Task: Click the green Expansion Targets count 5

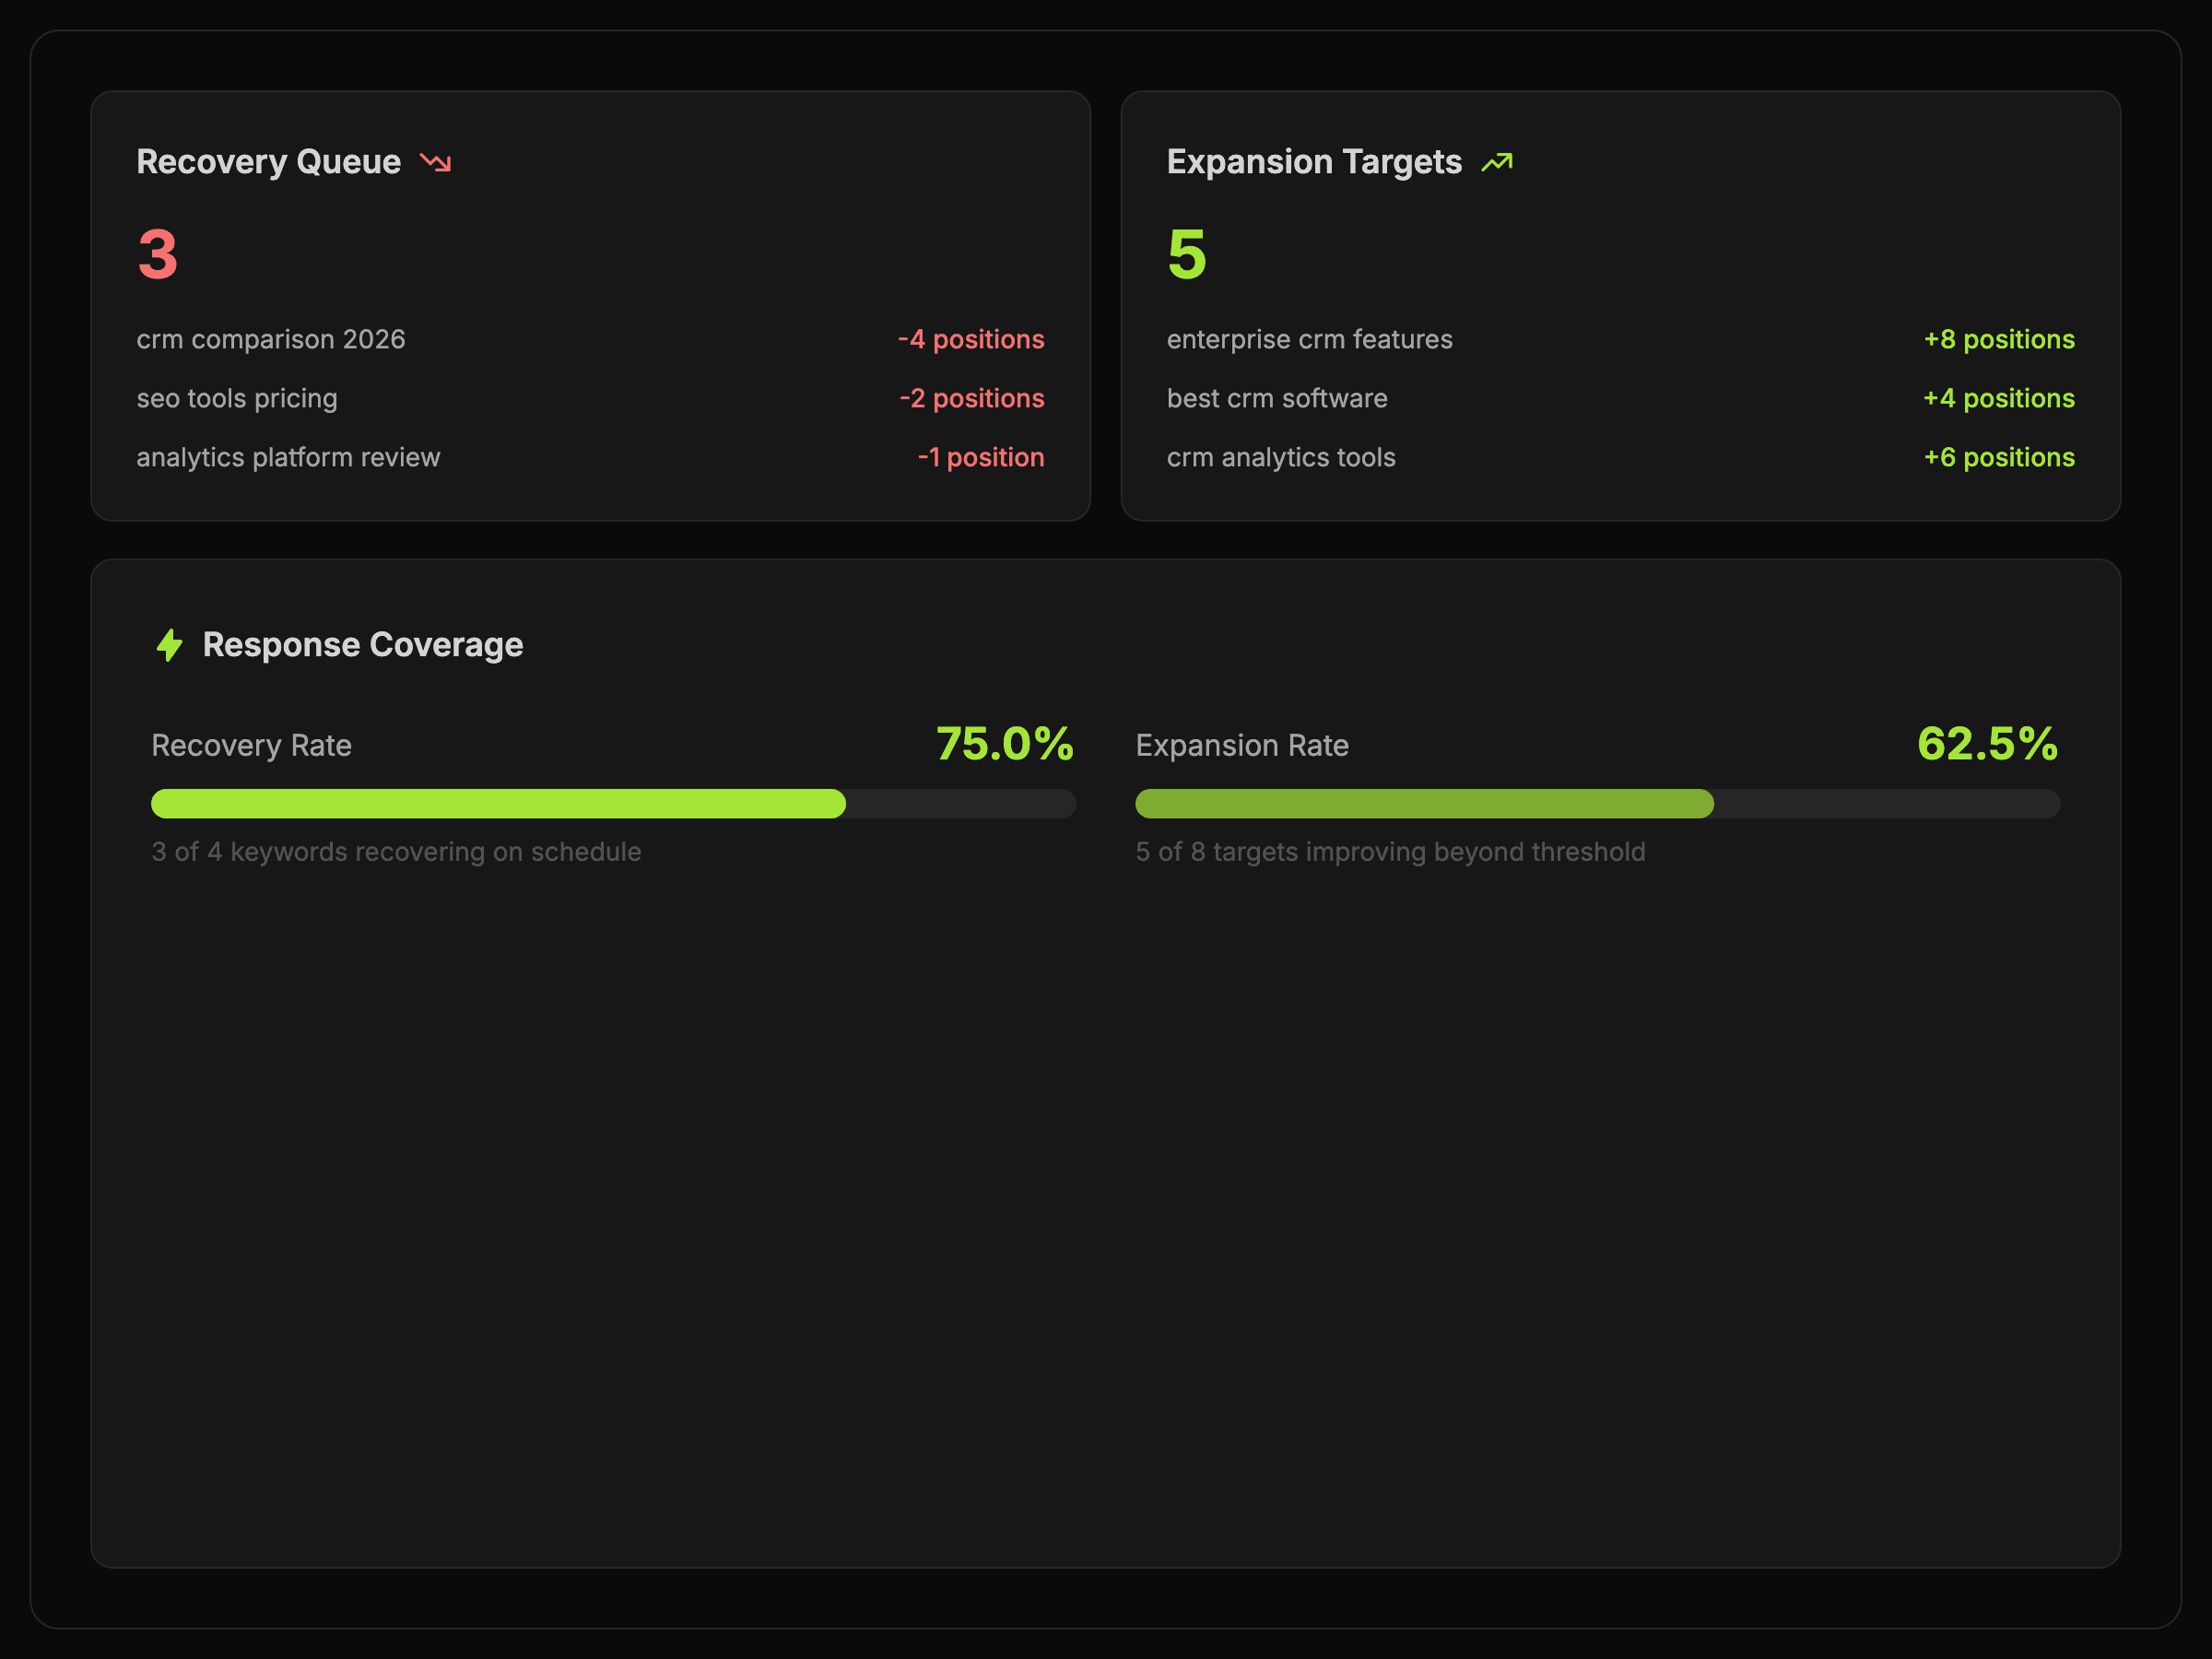Action: click(1186, 254)
